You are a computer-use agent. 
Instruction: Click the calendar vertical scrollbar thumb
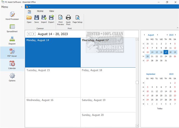pyautogui.click(x=137, y=82)
